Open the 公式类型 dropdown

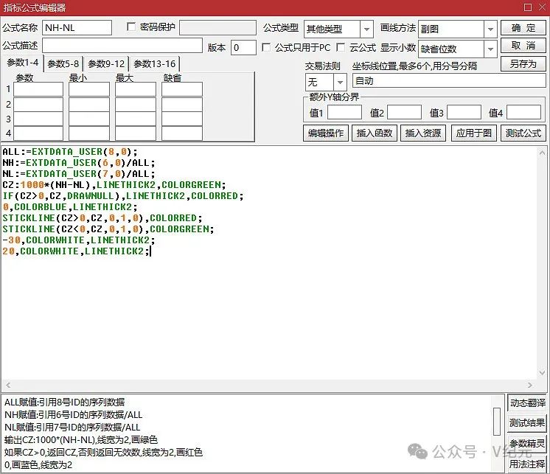(x=366, y=29)
